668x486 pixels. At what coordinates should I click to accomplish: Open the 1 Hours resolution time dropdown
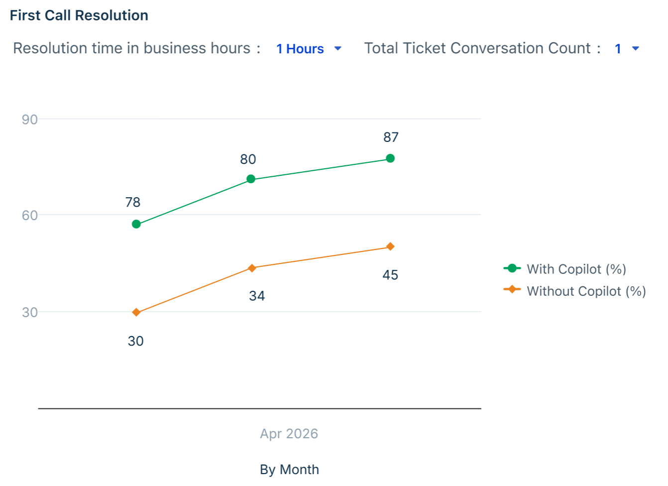pyautogui.click(x=309, y=49)
